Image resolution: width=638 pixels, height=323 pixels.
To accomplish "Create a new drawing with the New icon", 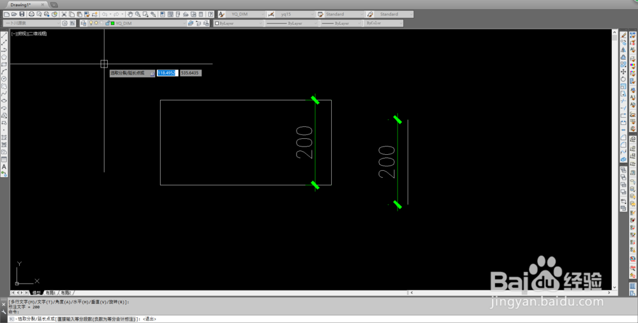I will coord(6,14).
